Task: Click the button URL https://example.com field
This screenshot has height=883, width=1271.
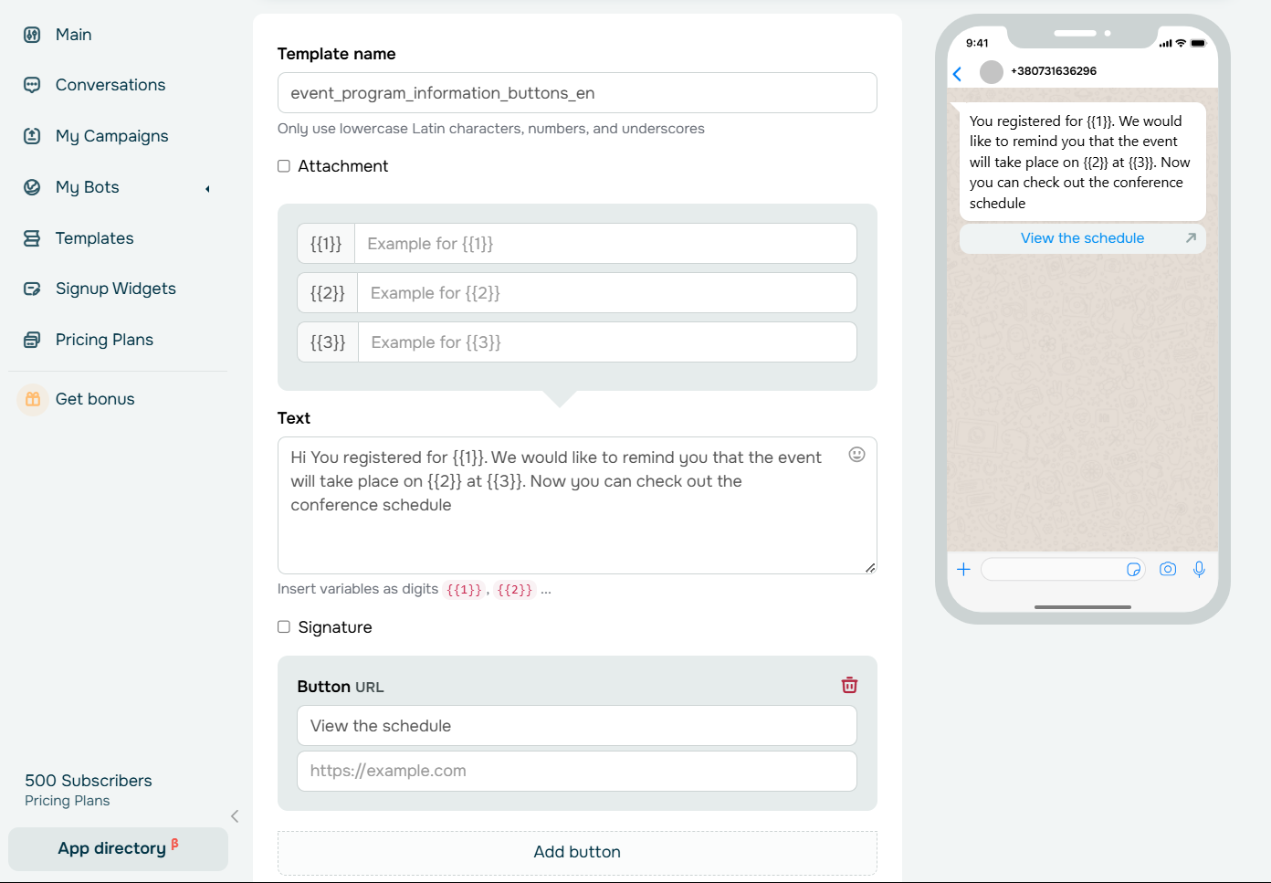Action: coord(577,771)
